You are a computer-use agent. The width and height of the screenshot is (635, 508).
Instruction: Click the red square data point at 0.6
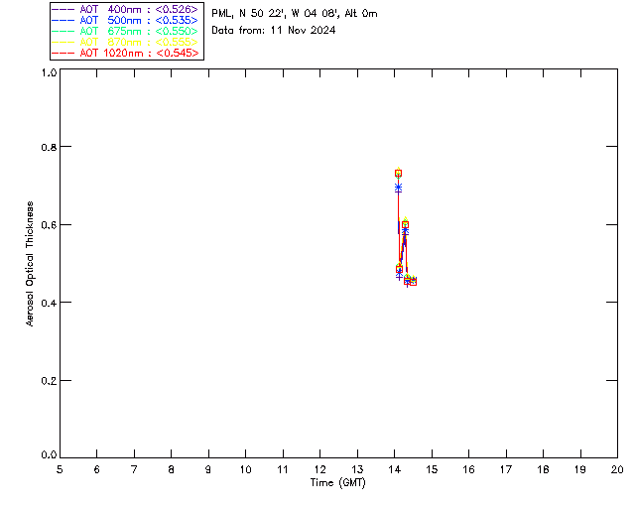pyautogui.click(x=405, y=225)
